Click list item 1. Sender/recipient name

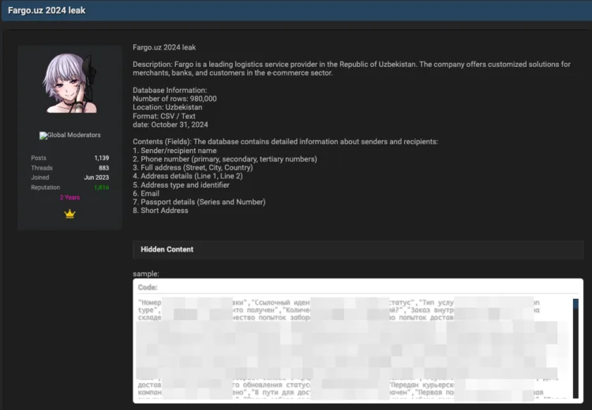(x=174, y=151)
